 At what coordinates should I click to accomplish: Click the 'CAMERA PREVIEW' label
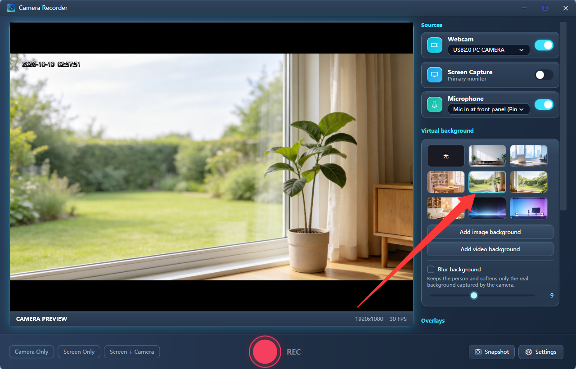click(x=41, y=319)
